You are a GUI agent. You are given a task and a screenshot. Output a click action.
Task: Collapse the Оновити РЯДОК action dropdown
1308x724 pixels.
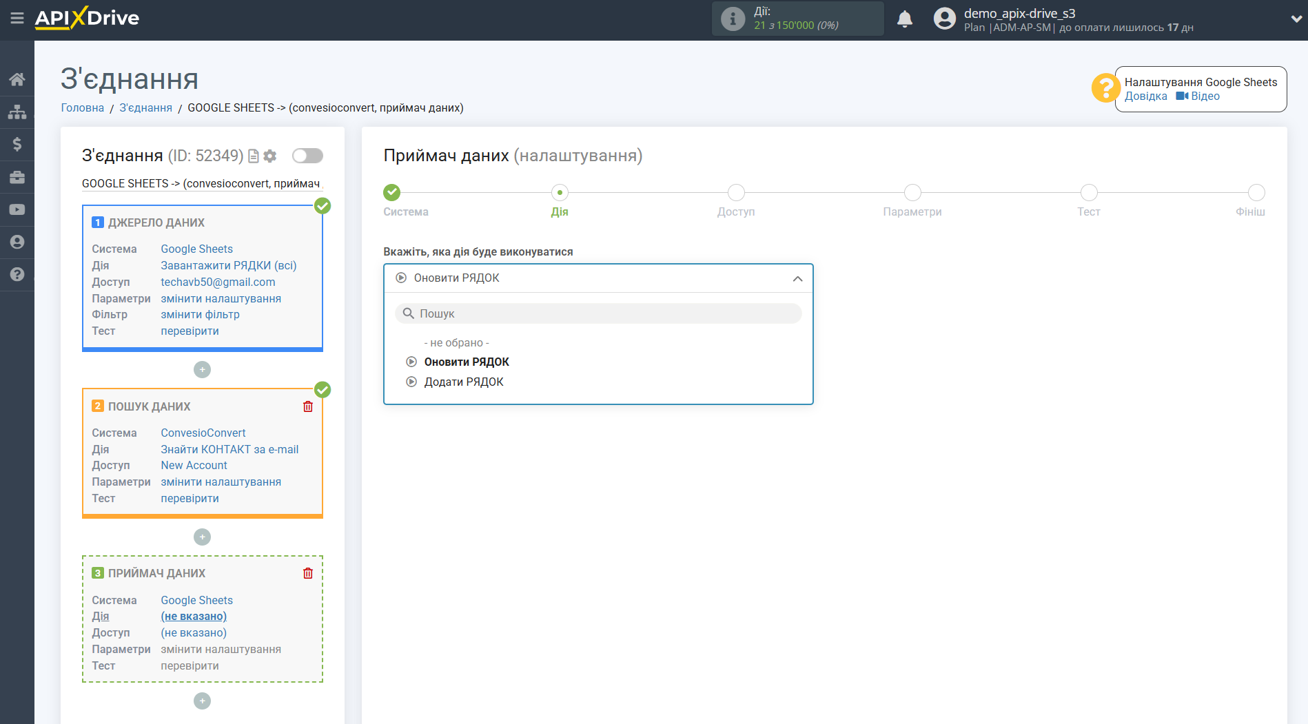[797, 278]
